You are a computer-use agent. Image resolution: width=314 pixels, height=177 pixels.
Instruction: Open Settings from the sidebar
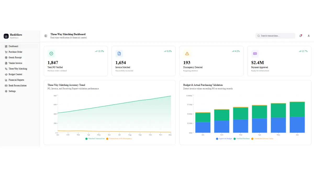pos(12,91)
